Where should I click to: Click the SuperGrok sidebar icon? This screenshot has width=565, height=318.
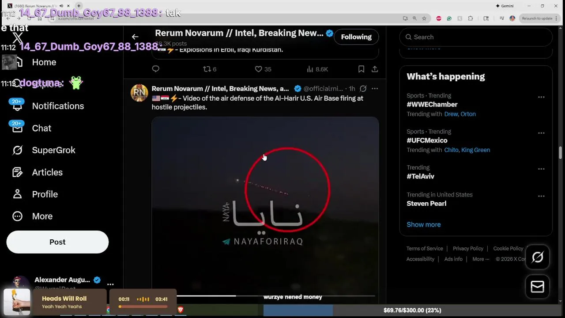pyautogui.click(x=17, y=150)
